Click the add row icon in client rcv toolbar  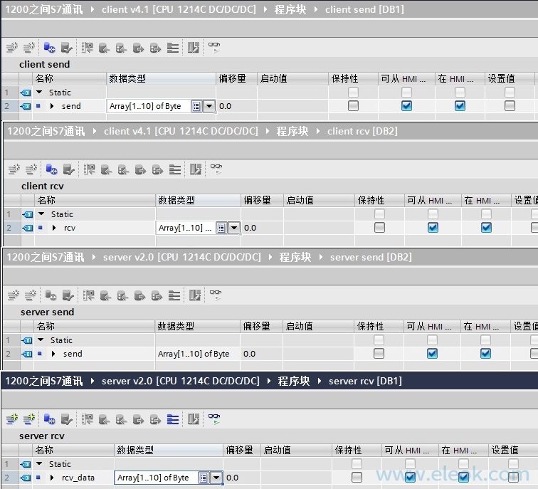click(32, 169)
